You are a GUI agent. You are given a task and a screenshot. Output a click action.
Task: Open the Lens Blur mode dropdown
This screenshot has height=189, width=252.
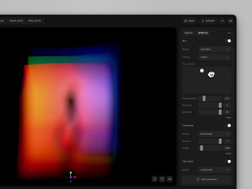(x=214, y=49)
